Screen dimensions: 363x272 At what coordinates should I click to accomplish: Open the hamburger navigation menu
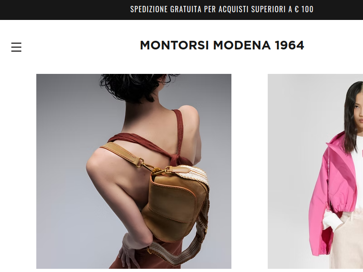[16, 47]
